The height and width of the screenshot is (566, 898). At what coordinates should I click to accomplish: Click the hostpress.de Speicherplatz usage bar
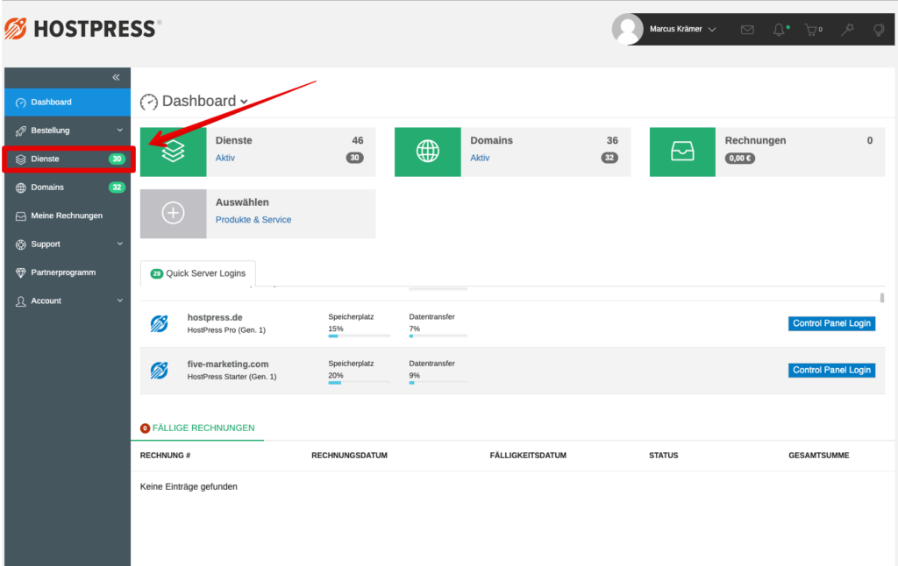(x=359, y=336)
